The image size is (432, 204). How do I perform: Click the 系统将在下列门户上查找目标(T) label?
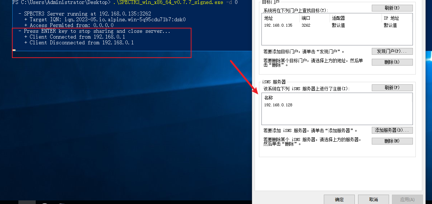point(296,10)
